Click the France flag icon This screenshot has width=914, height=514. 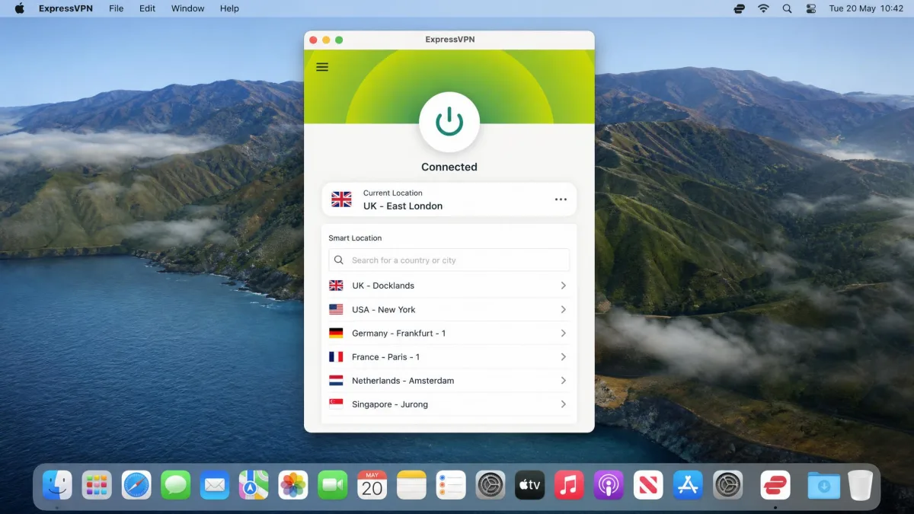tap(336, 356)
